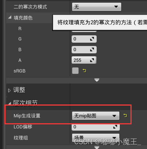
Task: Toggle the sRGB checkbox
Action: click(75, 71)
